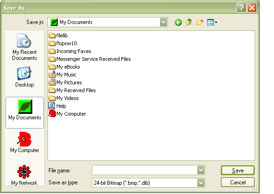This screenshot has height=194, width=274.
Task: Expand the Save in dropdown
Action: point(164,22)
